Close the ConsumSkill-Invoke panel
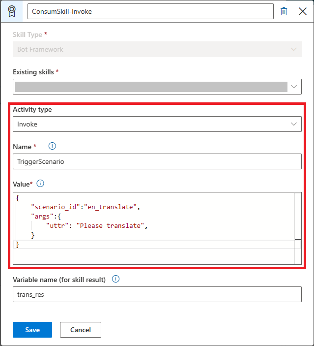The height and width of the screenshot is (346, 314). [303, 11]
